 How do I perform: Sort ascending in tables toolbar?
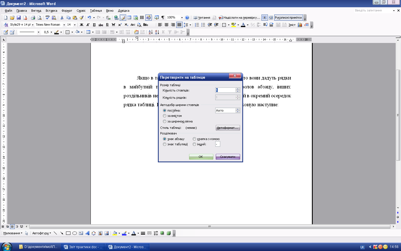tap(150, 32)
